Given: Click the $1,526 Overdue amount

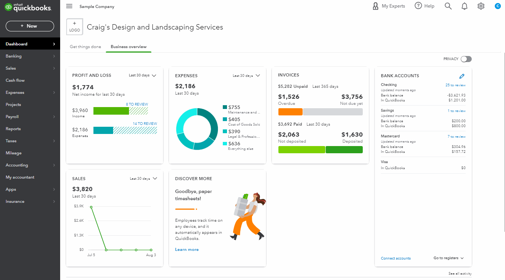Looking at the screenshot, I should point(289,97).
